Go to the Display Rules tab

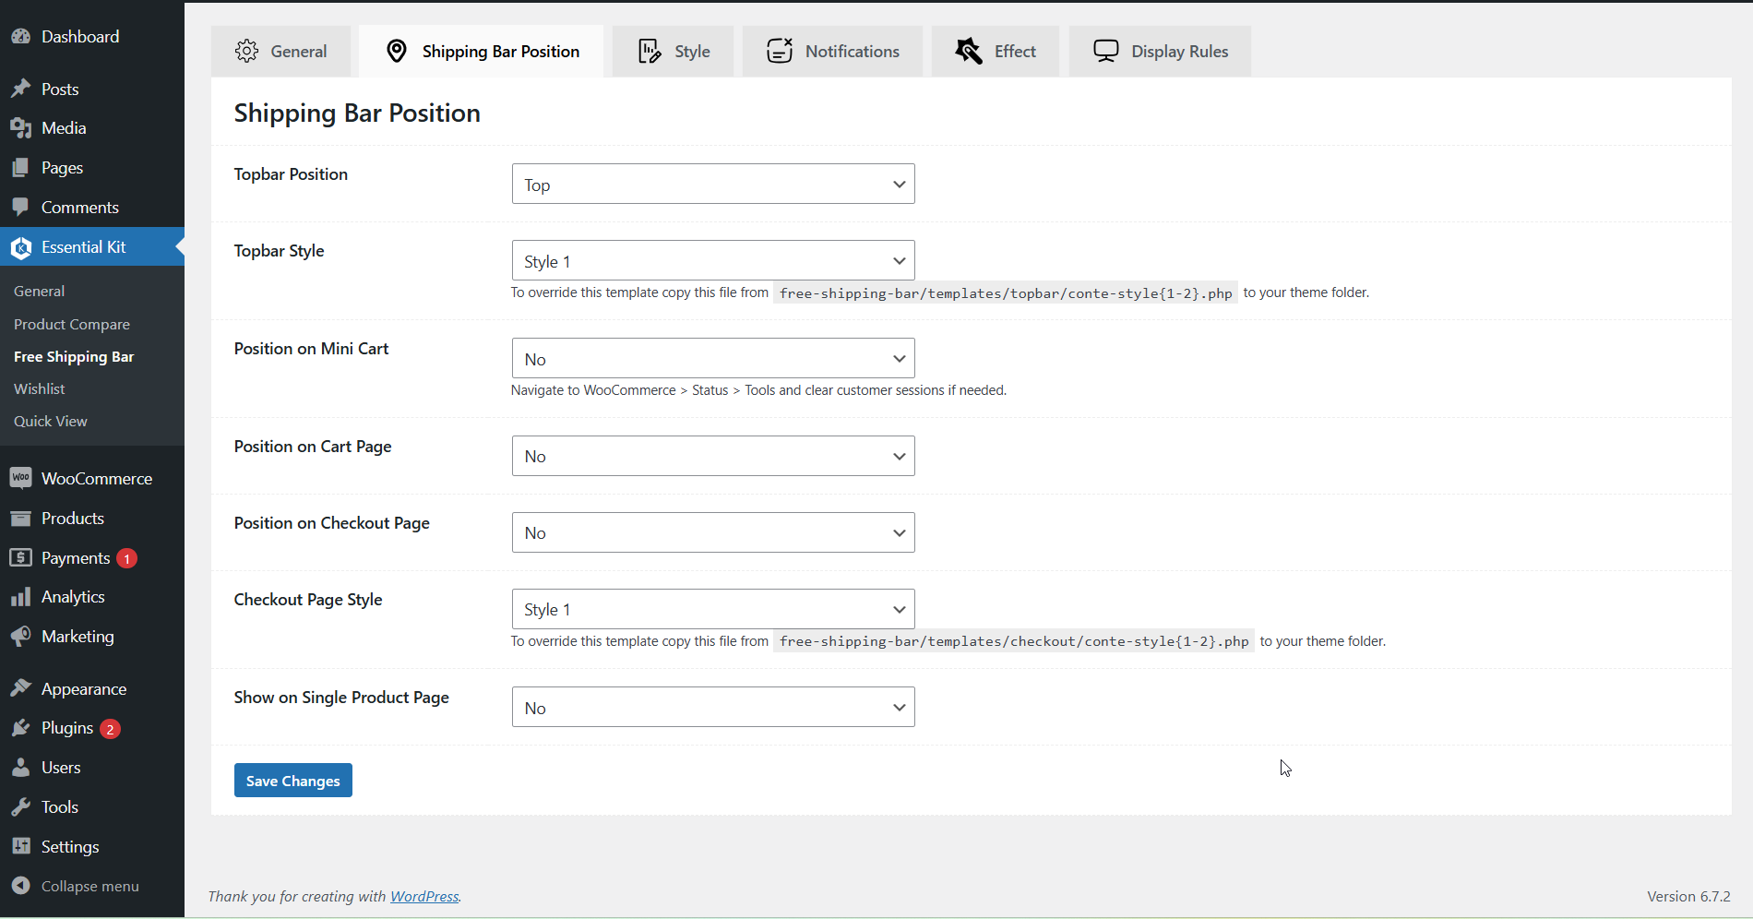tap(1160, 52)
